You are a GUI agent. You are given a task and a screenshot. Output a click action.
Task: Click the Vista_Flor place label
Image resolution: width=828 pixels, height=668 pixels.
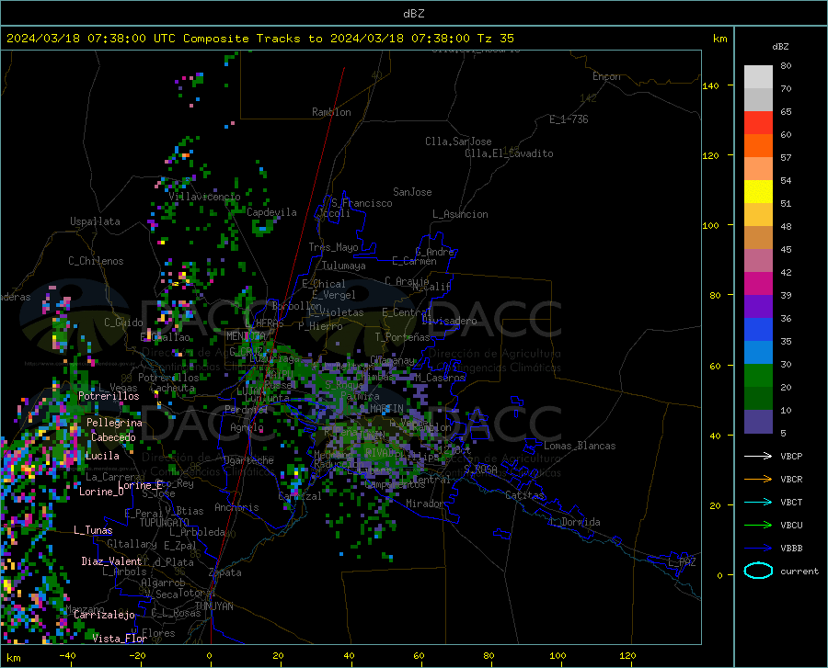120,639
